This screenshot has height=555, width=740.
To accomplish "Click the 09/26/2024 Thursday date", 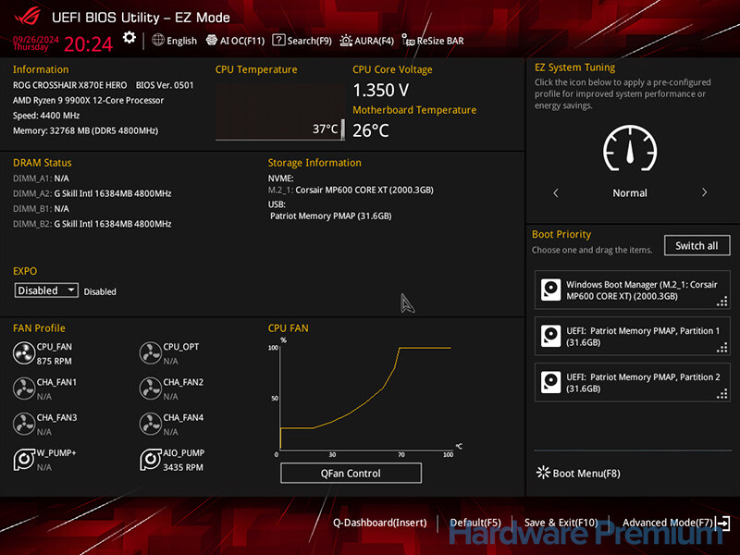I will pyautogui.click(x=36, y=43).
